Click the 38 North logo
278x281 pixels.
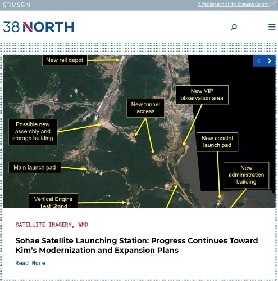[39, 27]
